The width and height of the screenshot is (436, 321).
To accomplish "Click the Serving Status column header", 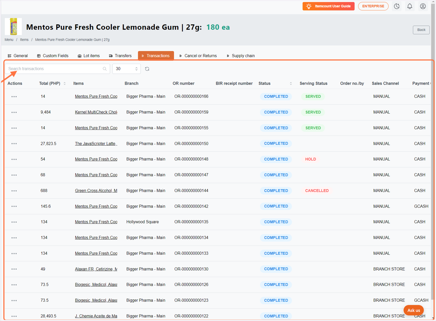I will pyautogui.click(x=314, y=83).
